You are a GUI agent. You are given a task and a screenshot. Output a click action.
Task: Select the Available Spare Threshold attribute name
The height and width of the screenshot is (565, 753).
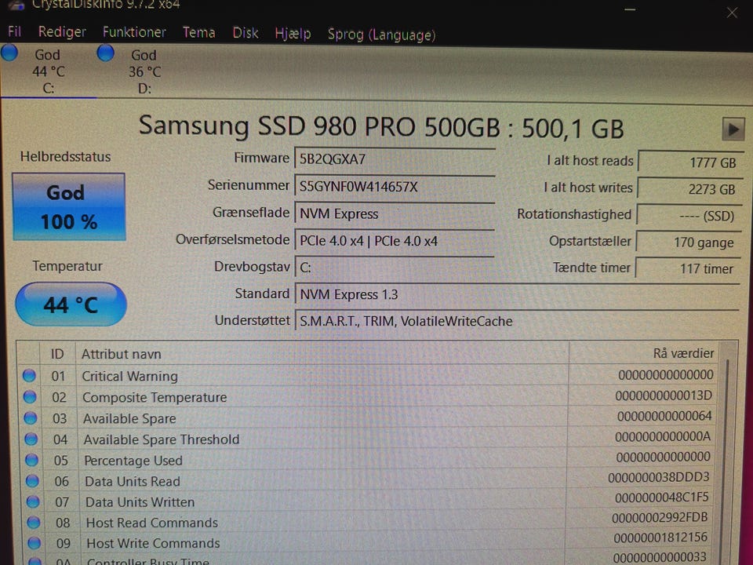click(x=162, y=439)
